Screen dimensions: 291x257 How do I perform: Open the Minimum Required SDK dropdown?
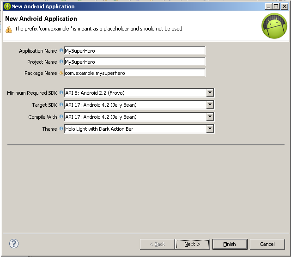210,92
